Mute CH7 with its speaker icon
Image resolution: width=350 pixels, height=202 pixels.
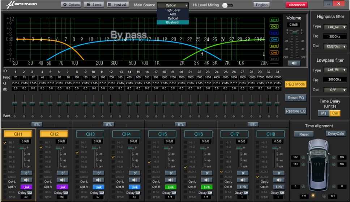[243, 180]
